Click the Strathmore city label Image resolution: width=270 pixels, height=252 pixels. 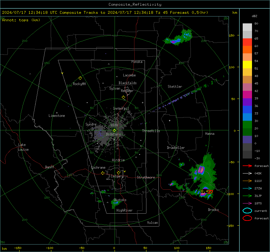pos(146,177)
